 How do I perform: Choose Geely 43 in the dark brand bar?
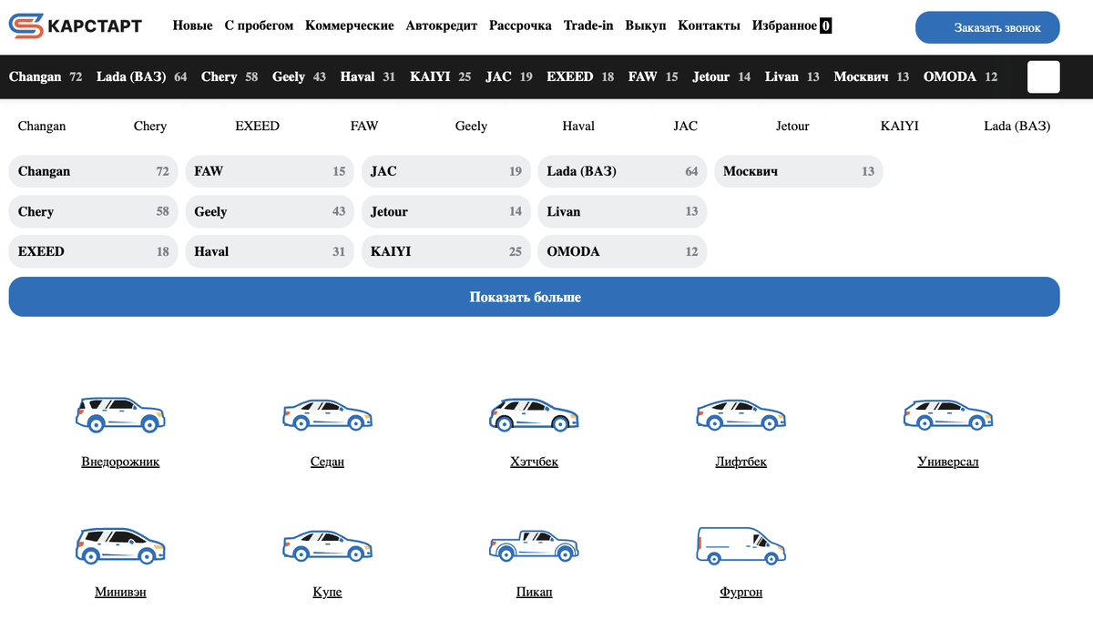[299, 76]
